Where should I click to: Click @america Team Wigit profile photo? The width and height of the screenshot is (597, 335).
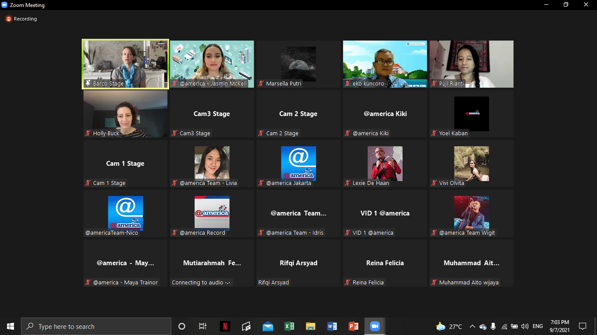click(472, 213)
